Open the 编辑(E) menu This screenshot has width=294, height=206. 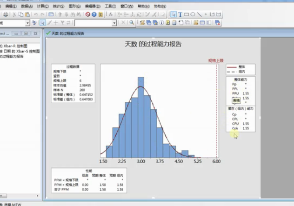pyautogui.click(x=11, y=6)
